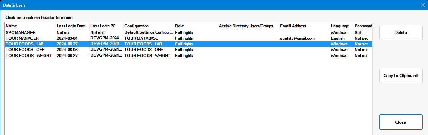Sort by the Name column header
The width and height of the screenshot is (428, 135).
click(x=30, y=26)
